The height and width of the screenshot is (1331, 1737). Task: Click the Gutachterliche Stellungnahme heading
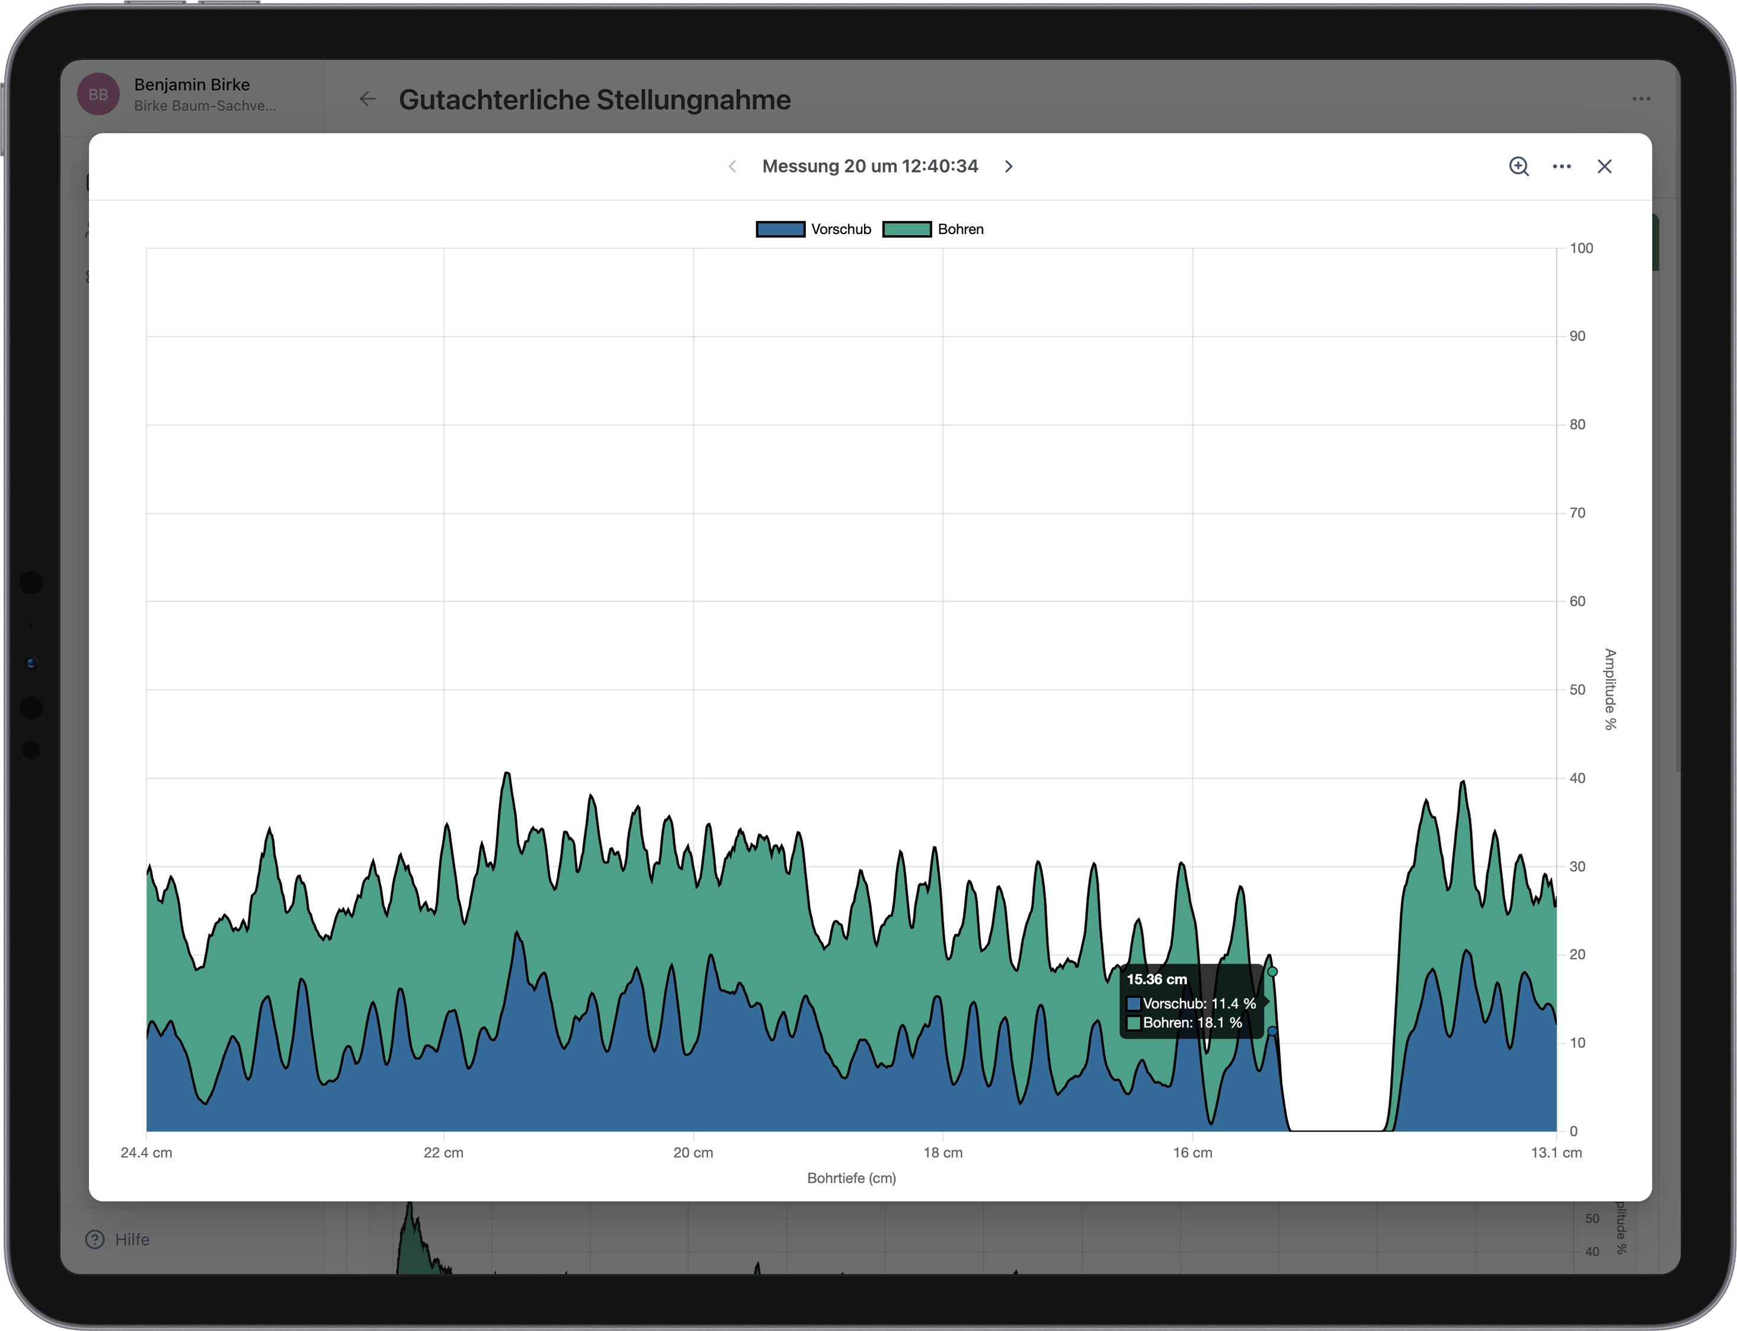click(594, 100)
